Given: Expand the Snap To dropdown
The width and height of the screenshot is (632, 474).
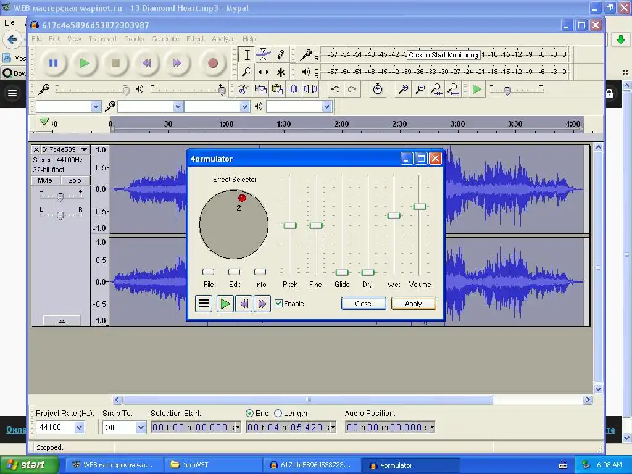Looking at the screenshot, I should [141, 427].
